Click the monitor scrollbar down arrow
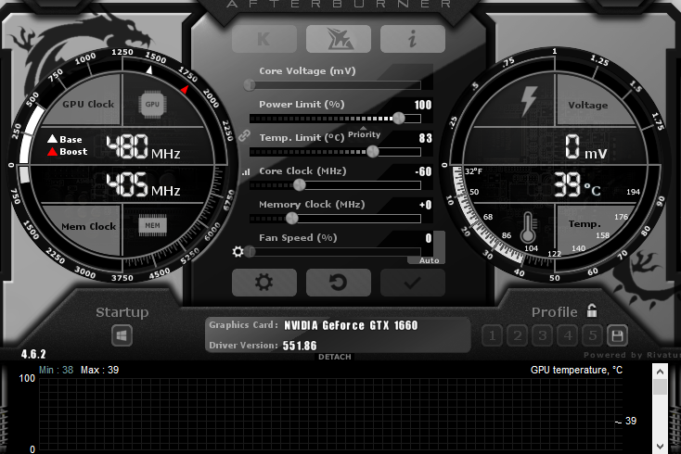The height and width of the screenshot is (454, 681). coord(660,447)
